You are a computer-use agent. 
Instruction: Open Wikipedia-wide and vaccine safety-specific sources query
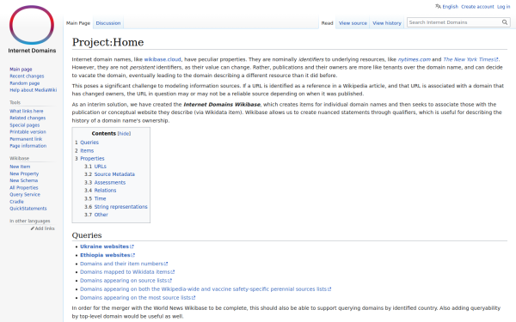[x=206, y=289]
